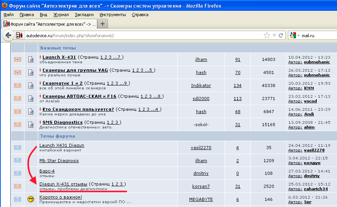View author profile ilham in Launch X-431 row
Viewport: 337px width, 207px height.
click(x=201, y=59)
